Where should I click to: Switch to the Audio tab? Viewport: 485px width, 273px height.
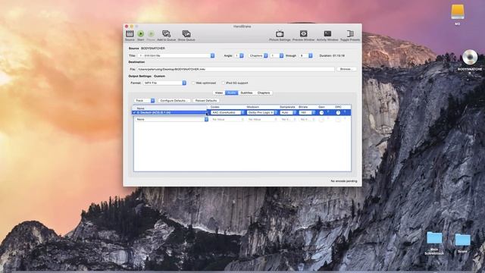[232, 93]
